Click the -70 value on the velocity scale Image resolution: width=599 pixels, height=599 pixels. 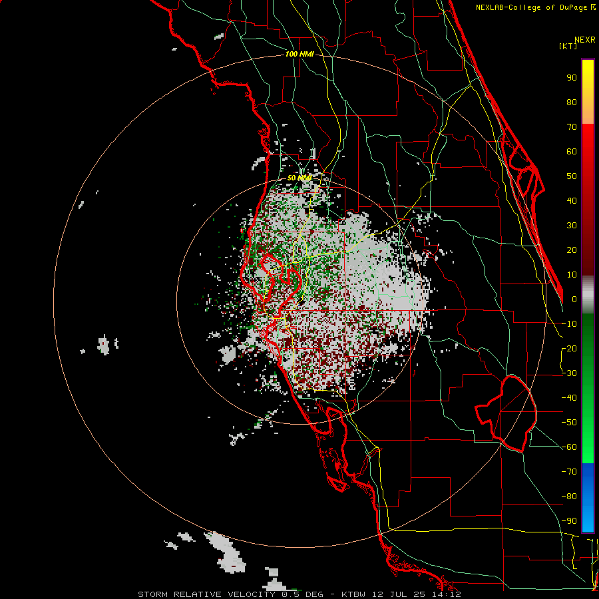pos(569,472)
